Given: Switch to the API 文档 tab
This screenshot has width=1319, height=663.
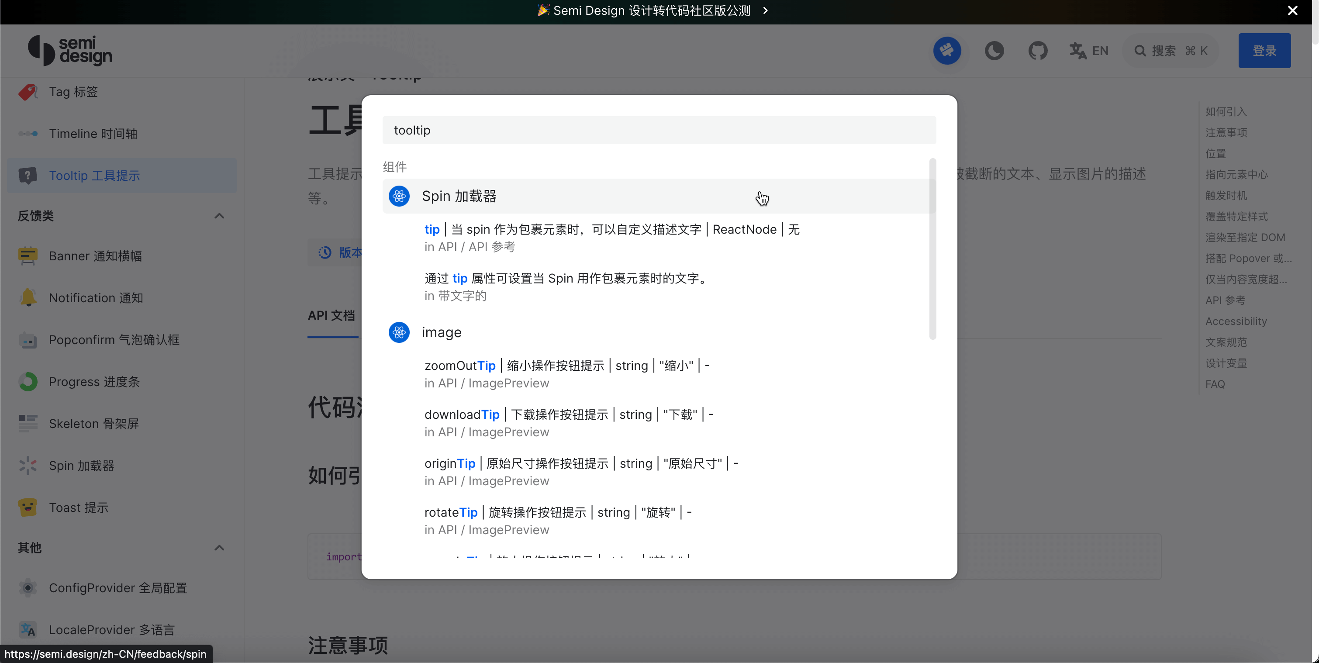Looking at the screenshot, I should click(332, 315).
